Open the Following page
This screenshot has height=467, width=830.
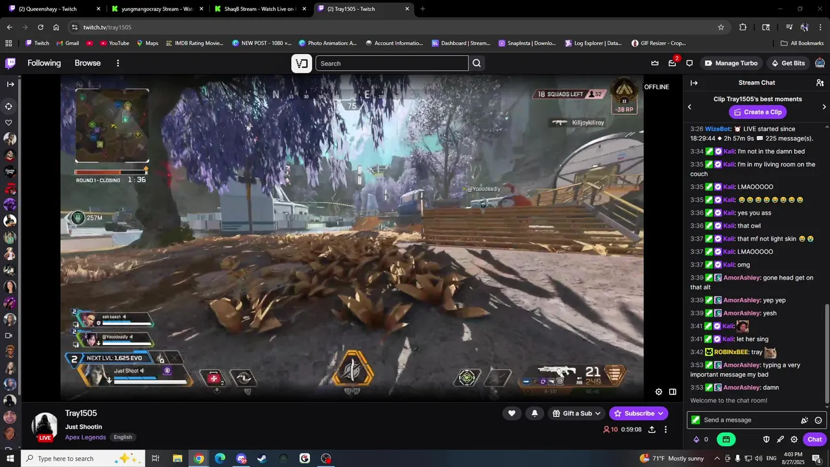pos(44,63)
